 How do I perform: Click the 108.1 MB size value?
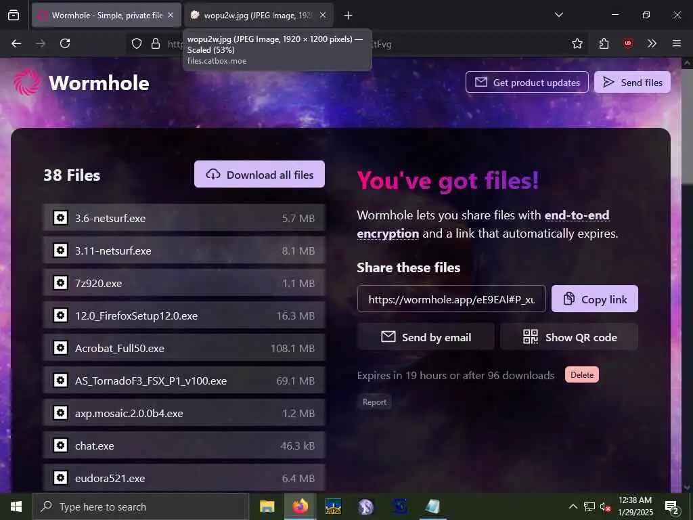point(292,349)
